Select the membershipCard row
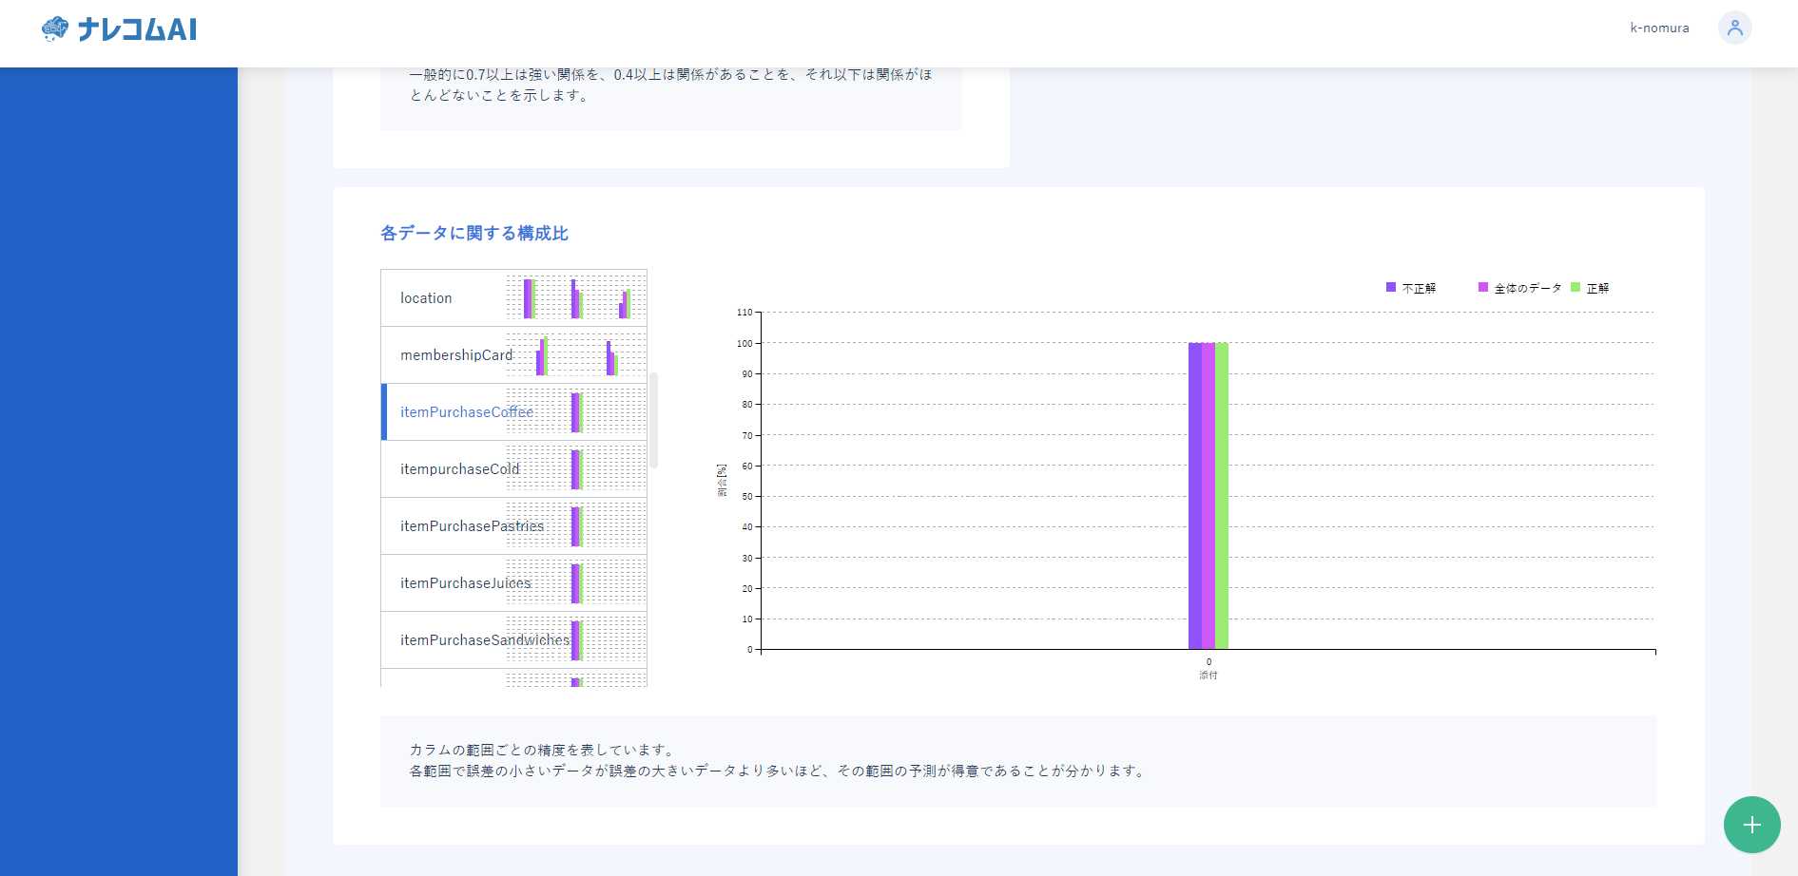This screenshot has width=1798, height=876. point(456,354)
